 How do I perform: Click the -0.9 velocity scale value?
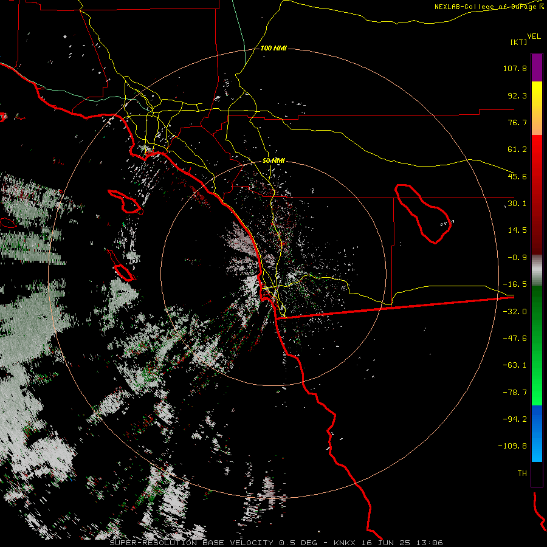point(517,258)
